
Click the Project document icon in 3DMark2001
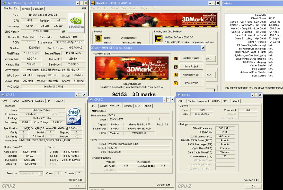click(x=98, y=39)
